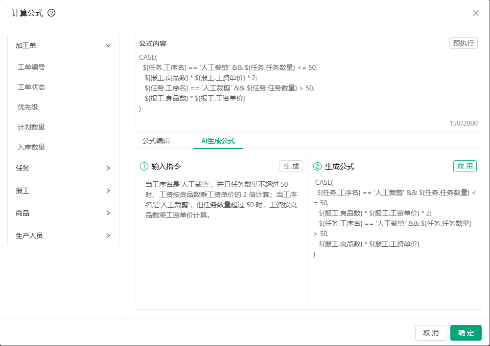This screenshot has height=346, width=490.
Task: Switch to the 公式编辑 tab
Action: click(156, 141)
